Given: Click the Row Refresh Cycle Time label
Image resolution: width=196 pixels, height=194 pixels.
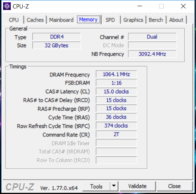Looking at the screenshot, I should click(x=53, y=126).
